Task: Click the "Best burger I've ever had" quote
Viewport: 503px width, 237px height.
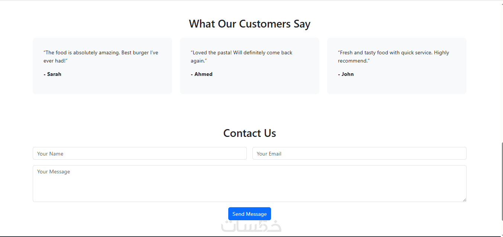Action: (101, 57)
